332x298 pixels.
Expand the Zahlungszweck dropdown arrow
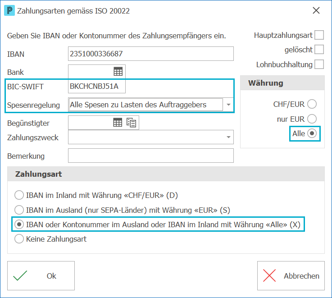click(228, 137)
